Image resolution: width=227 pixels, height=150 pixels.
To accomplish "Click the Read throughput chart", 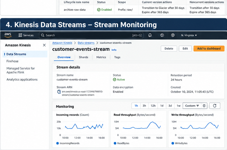I will pyautogui.click(x=138, y=129).
